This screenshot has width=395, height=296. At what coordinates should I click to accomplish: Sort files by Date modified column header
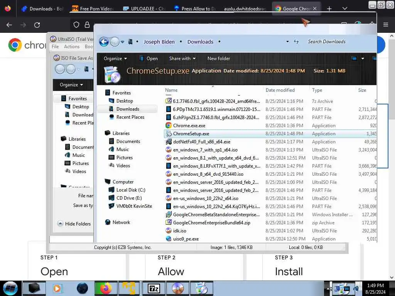(x=280, y=90)
